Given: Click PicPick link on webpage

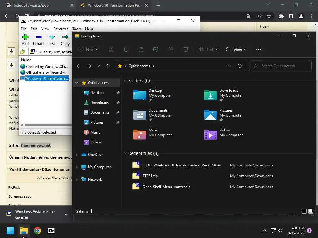Looking at the screenshot, I should (x=14, y=187).
